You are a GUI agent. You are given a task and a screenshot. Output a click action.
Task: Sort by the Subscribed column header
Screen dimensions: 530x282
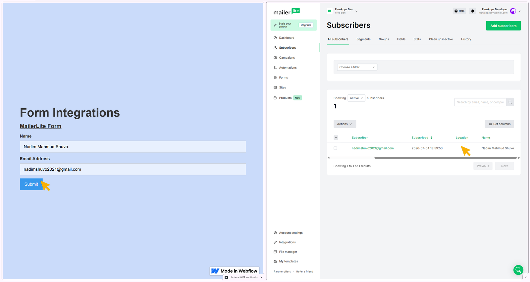[422, 138]
